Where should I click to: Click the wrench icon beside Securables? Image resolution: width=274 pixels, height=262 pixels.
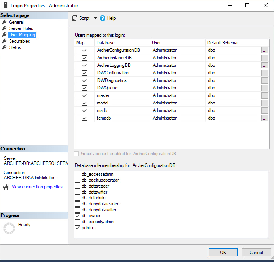tap(4, 41)
